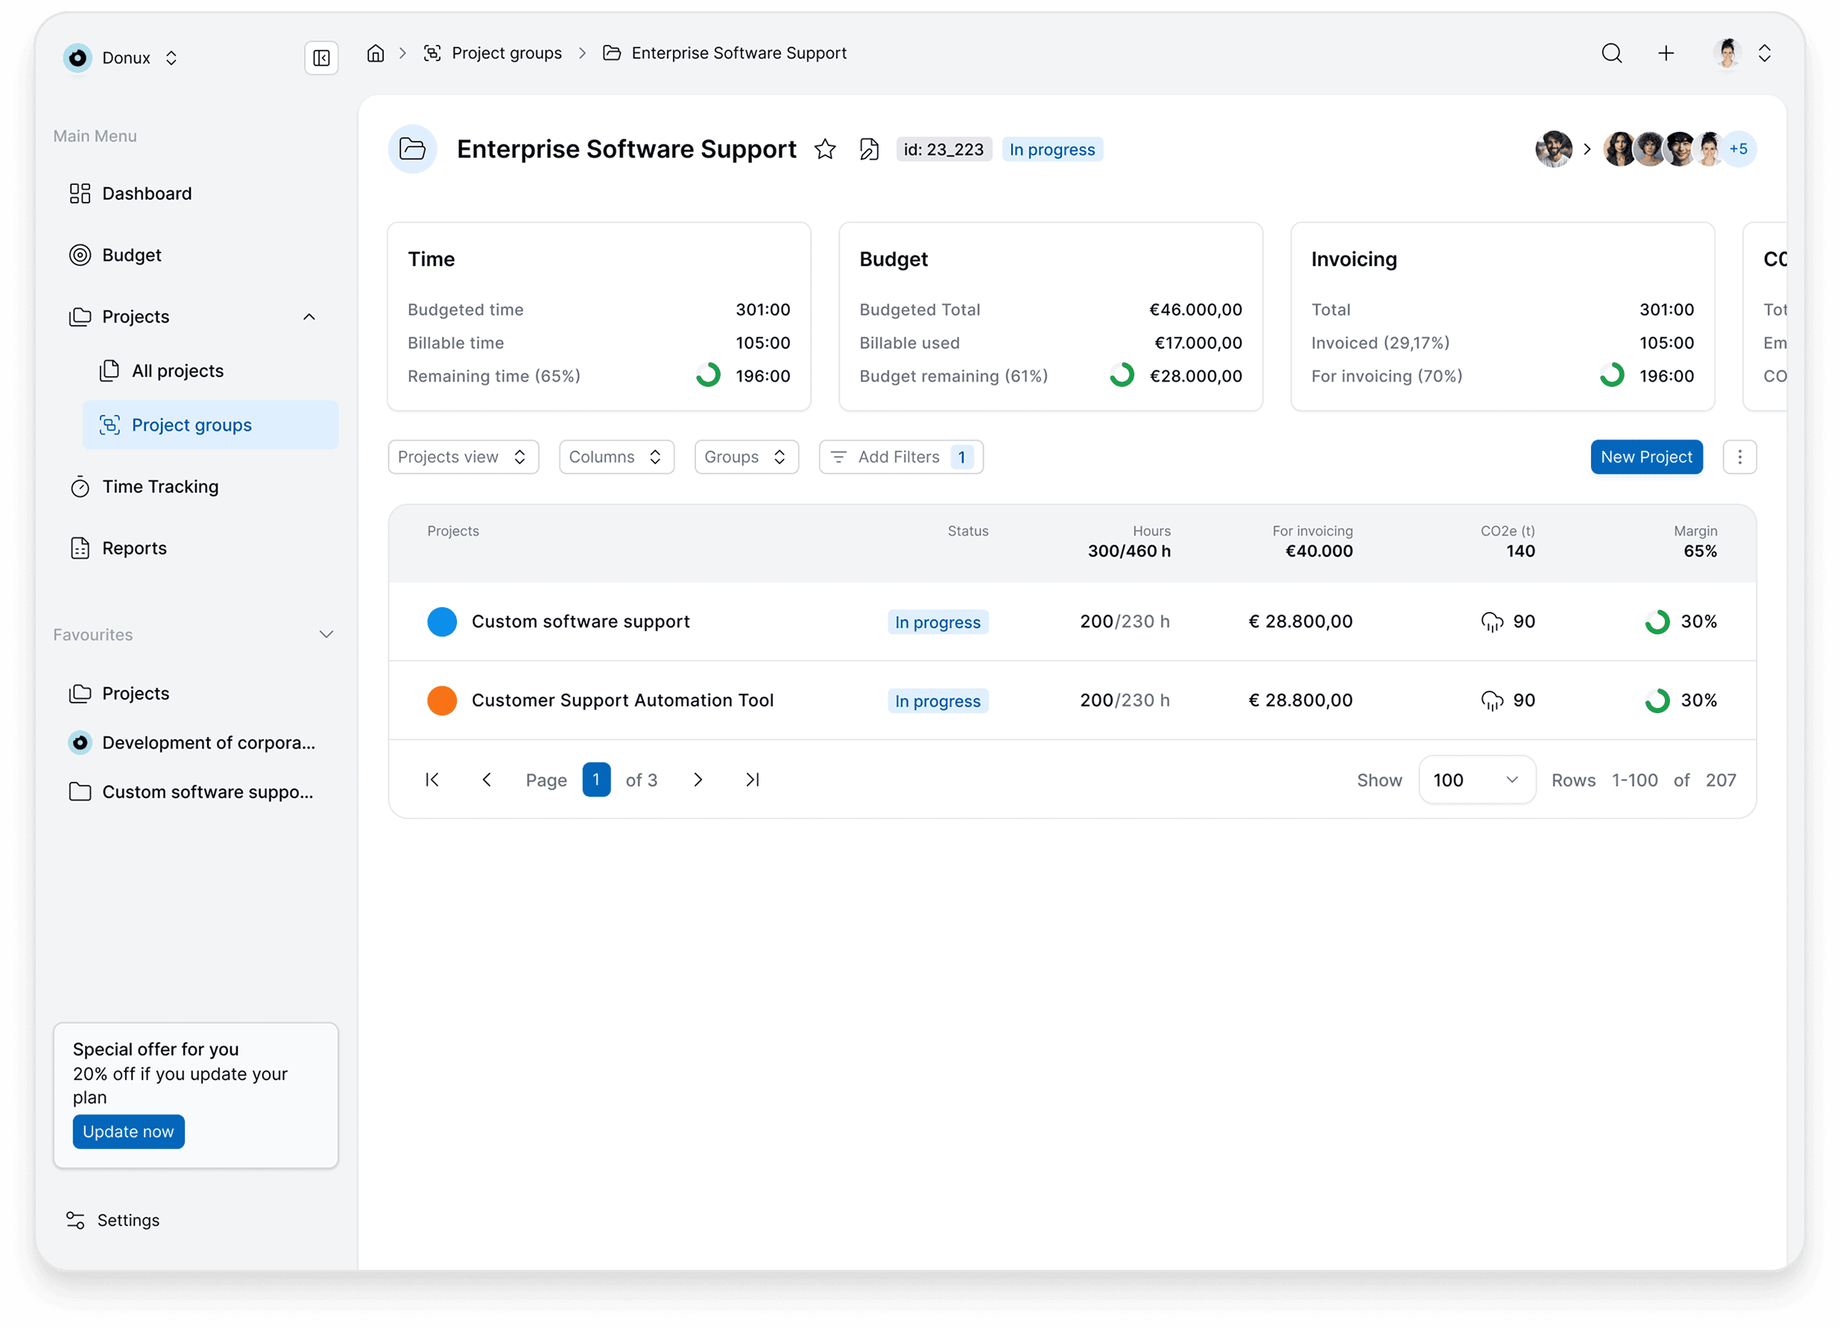Star Enterprise Software Support as favourite

(825, 149)
